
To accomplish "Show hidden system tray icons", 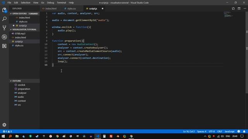I will (x=205, y=136).
